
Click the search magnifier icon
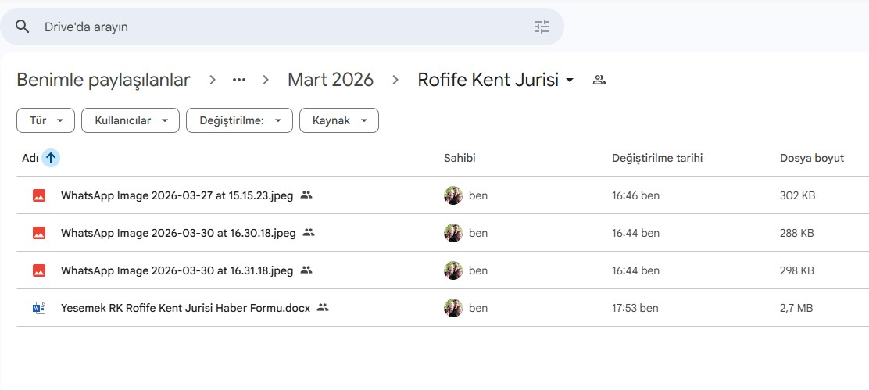point(23,27)
